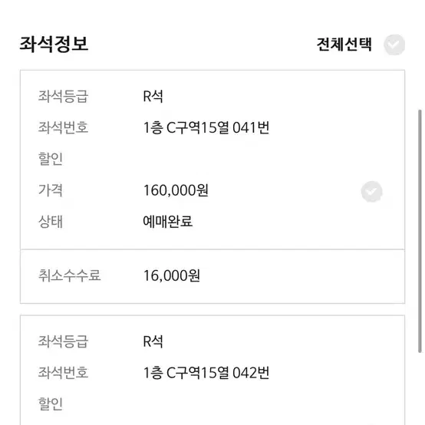Check the seat 041번 selection circle
Viewport: 425px width, 425px height.
click(x=371, y=192)
